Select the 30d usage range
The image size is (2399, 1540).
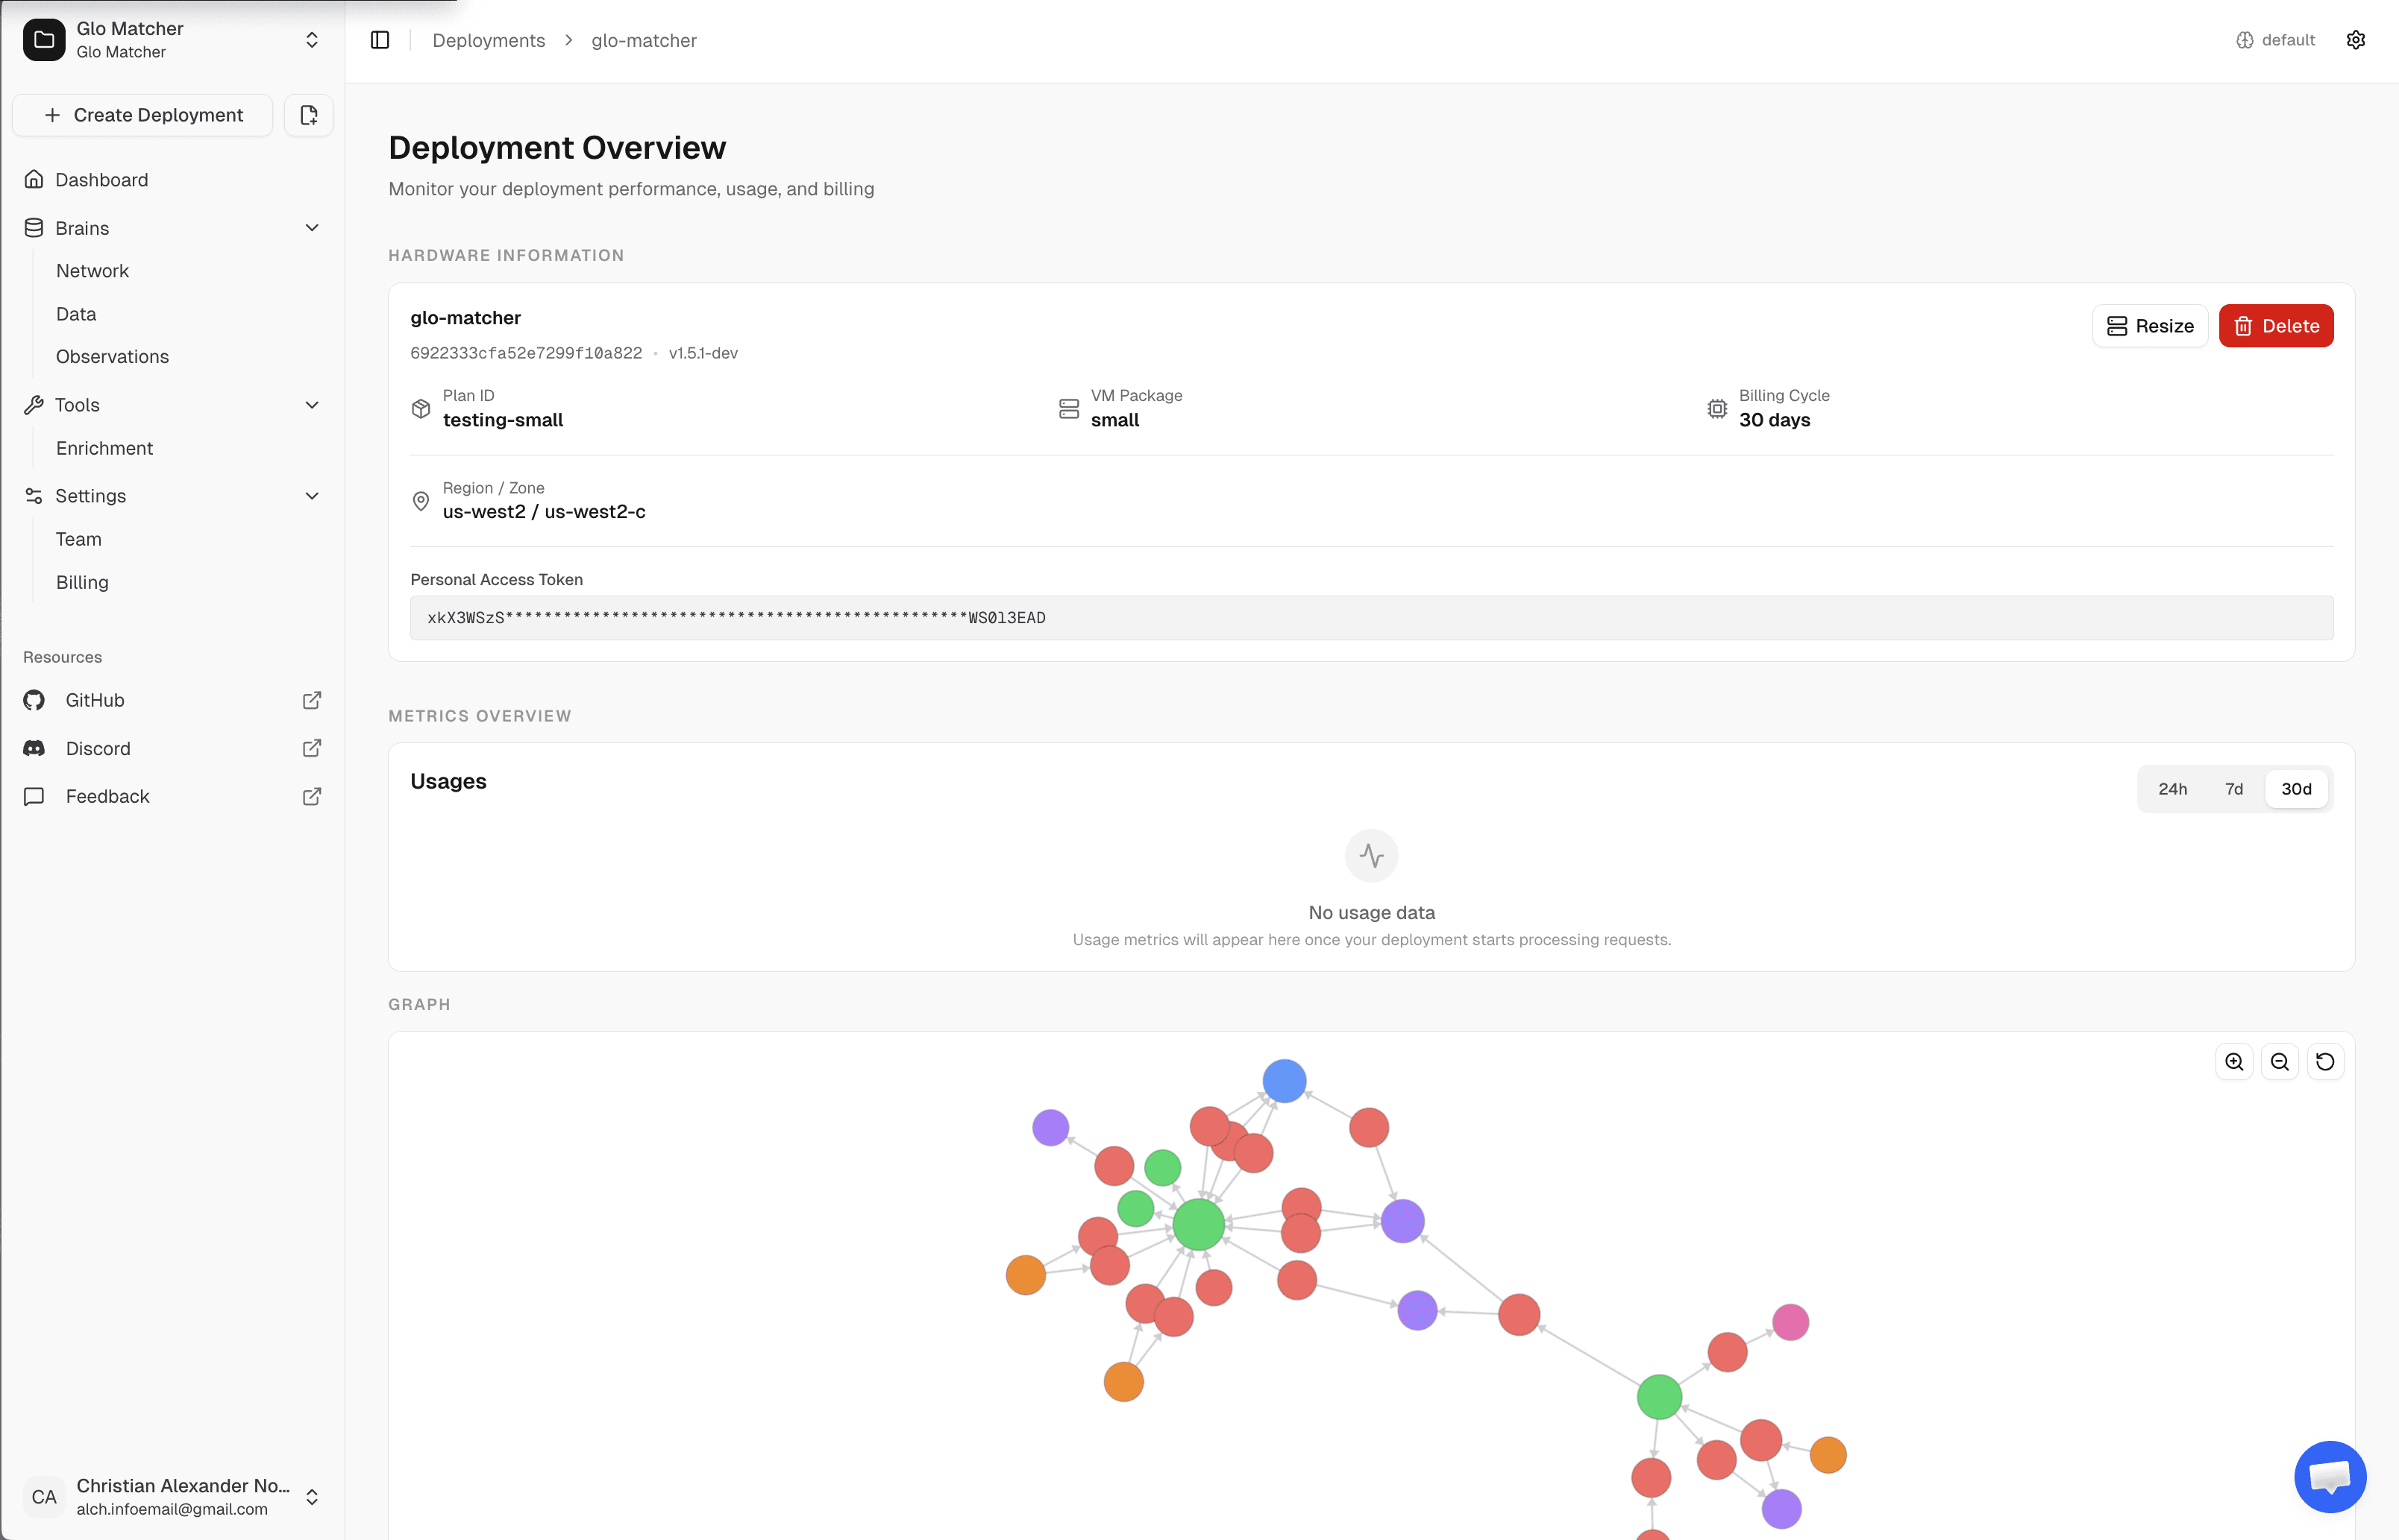pyautogui.click(x=2296, y=789)
